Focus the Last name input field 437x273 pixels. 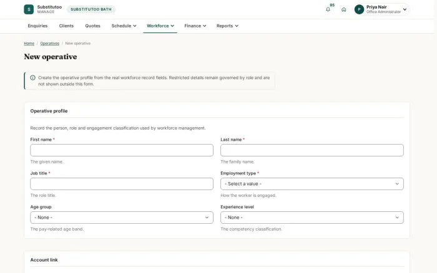tap(312, 150)
